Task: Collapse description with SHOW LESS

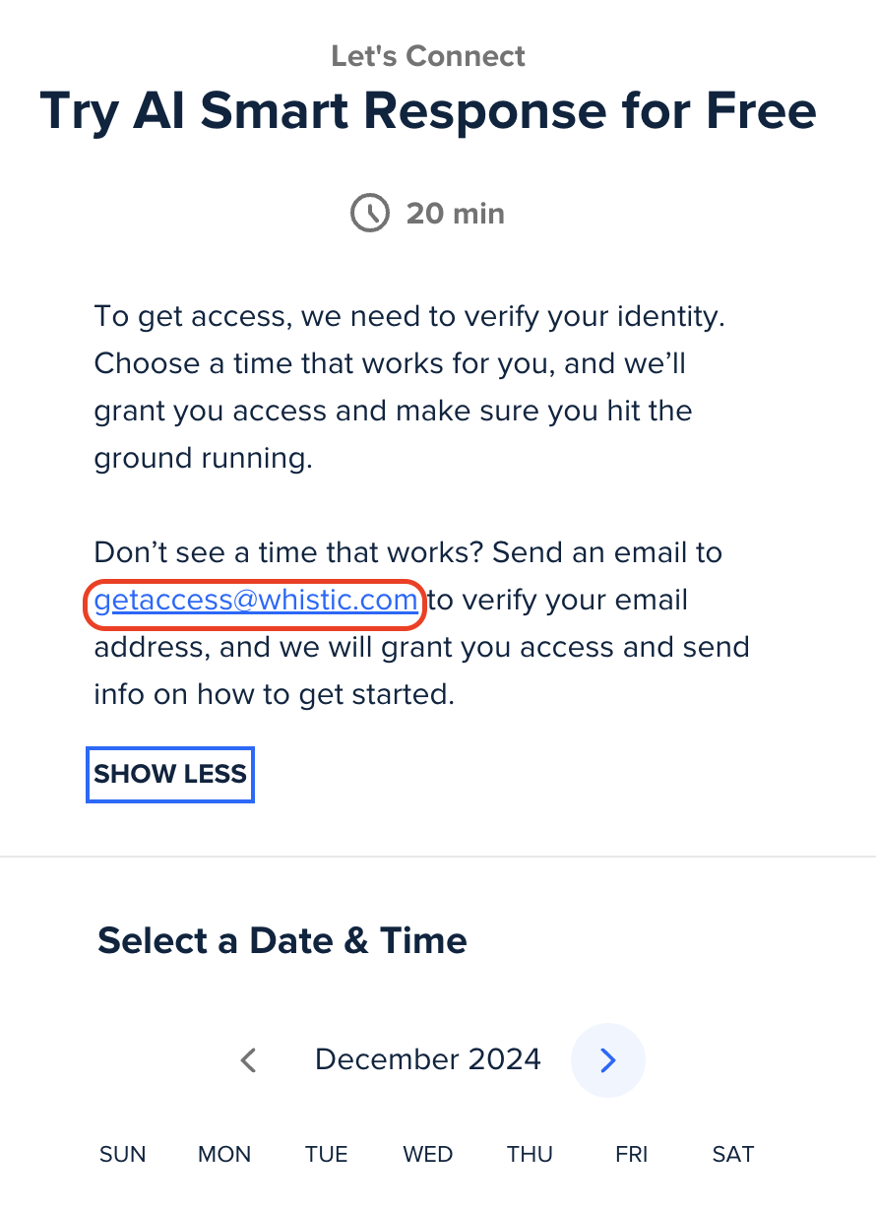Action: pyautogui.click(x=170, y=774)
